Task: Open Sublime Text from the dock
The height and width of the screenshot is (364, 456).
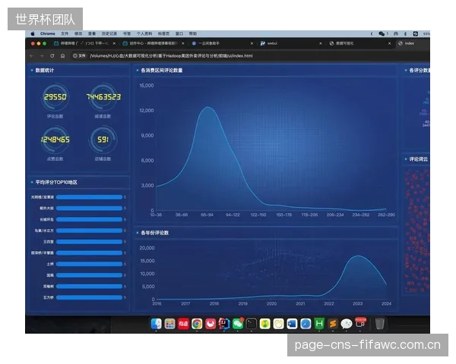Action: click(333, 324)
